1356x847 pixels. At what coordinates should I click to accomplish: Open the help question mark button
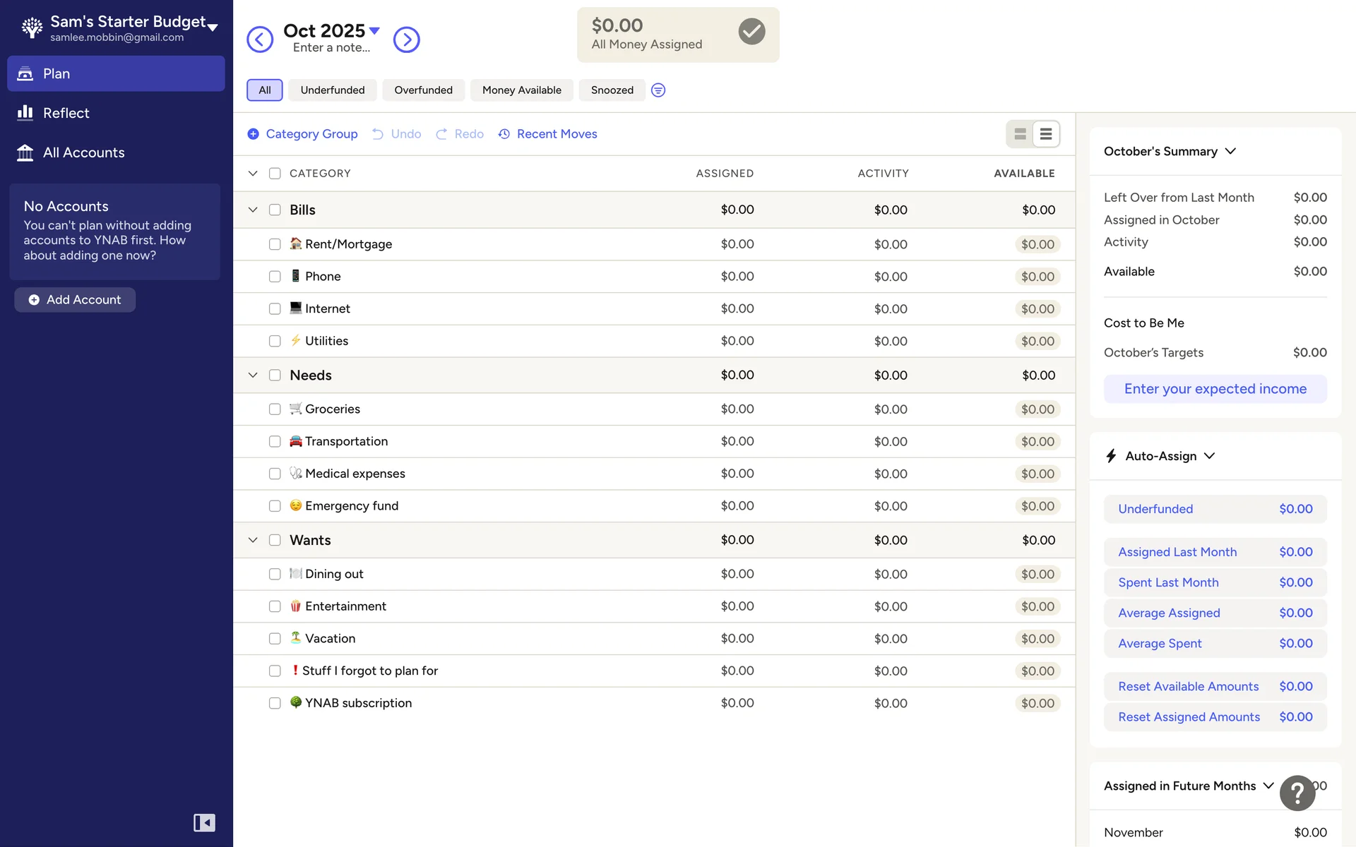pyautogui.click(x=1297, y=793)
